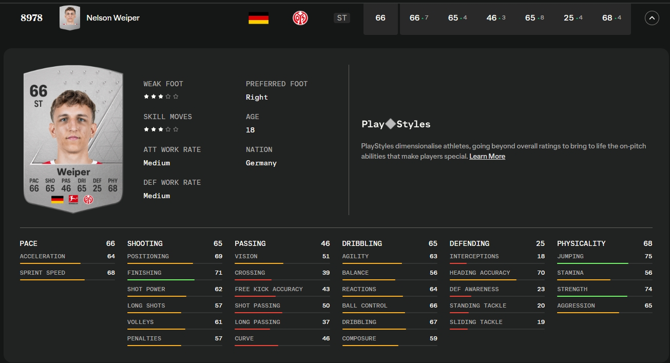Click the Agility label

[x=356, y=256]
